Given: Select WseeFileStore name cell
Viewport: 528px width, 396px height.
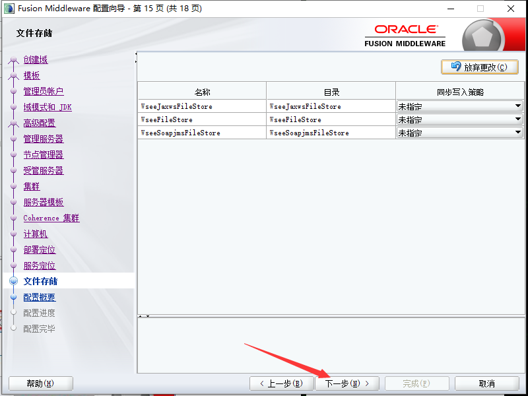Looking at the screenshot, I should coord(202,119).
